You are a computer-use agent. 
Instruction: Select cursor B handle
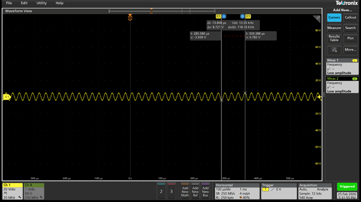point(242,16)
